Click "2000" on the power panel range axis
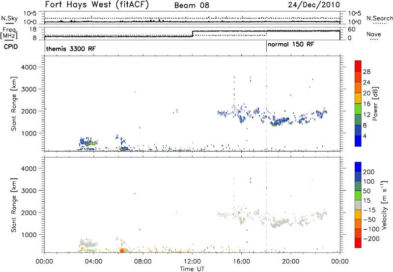393x272 pixels. point(29,111)
